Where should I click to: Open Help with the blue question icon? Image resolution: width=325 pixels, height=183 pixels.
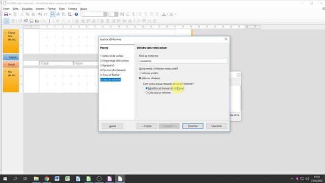(76, 14)
